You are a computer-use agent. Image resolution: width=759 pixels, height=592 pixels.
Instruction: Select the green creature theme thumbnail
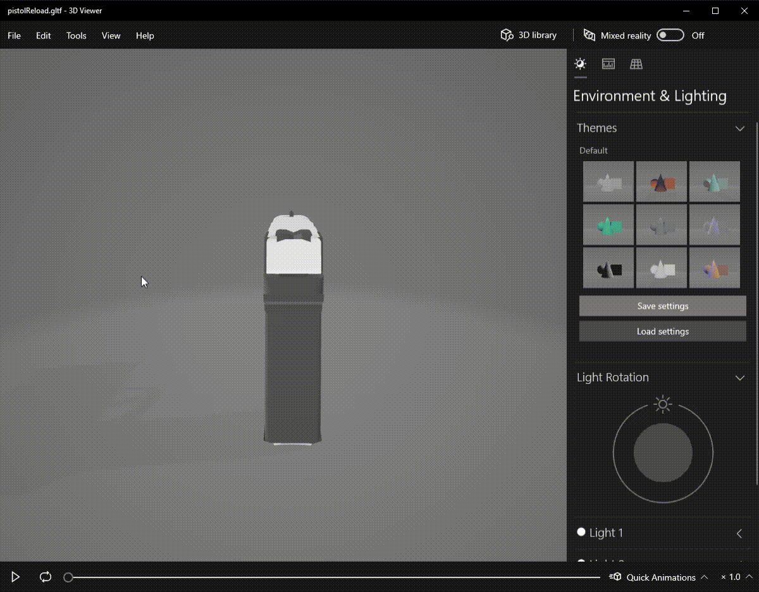pos(608,225)
